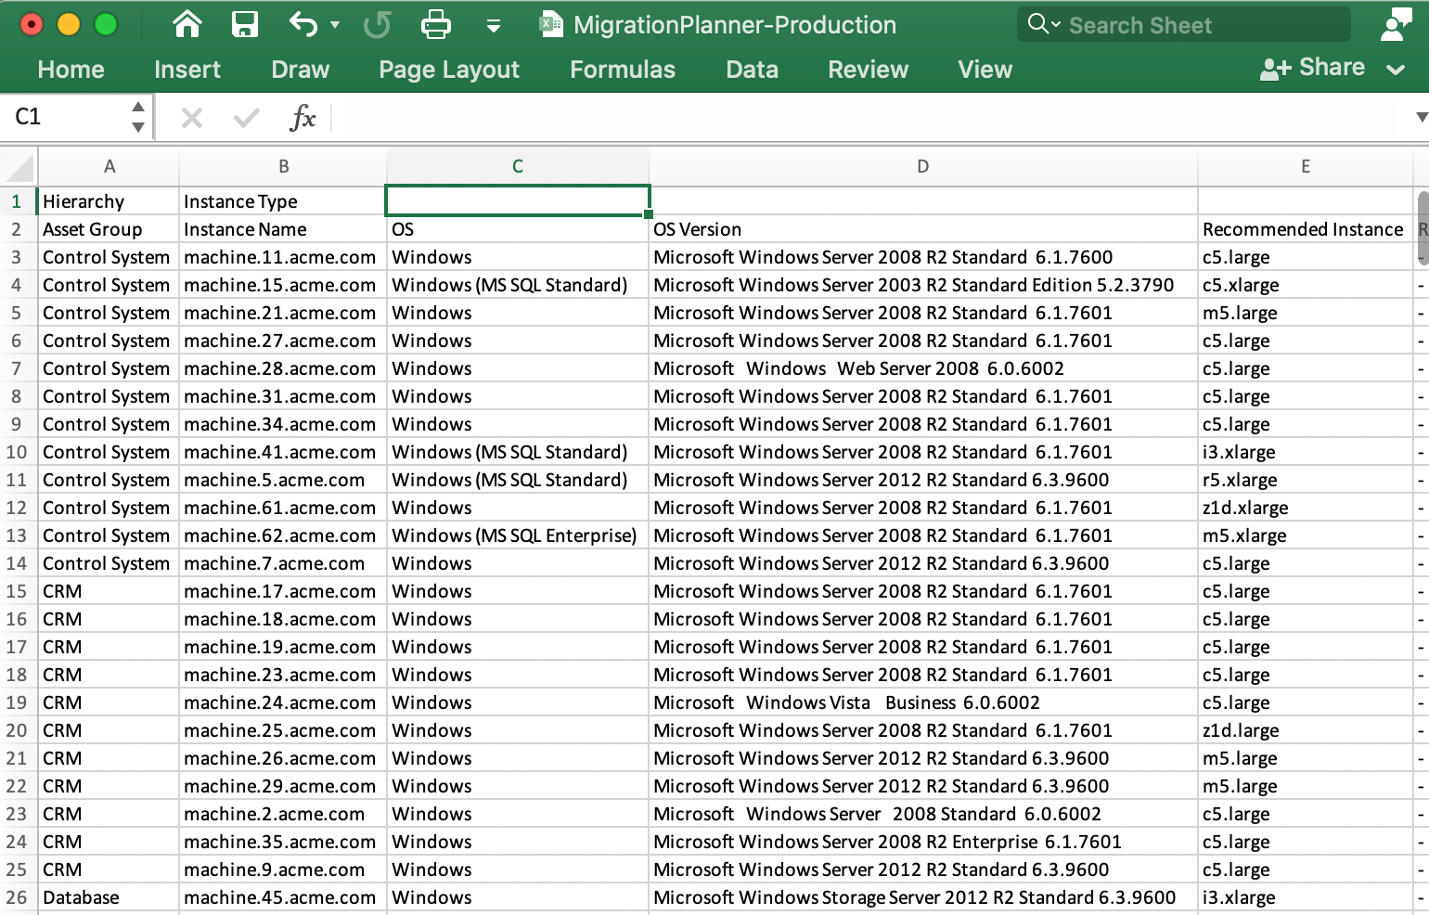Save the workbook using the save icon
This screenshot has height=915, width=1429.
click(245, 24)
